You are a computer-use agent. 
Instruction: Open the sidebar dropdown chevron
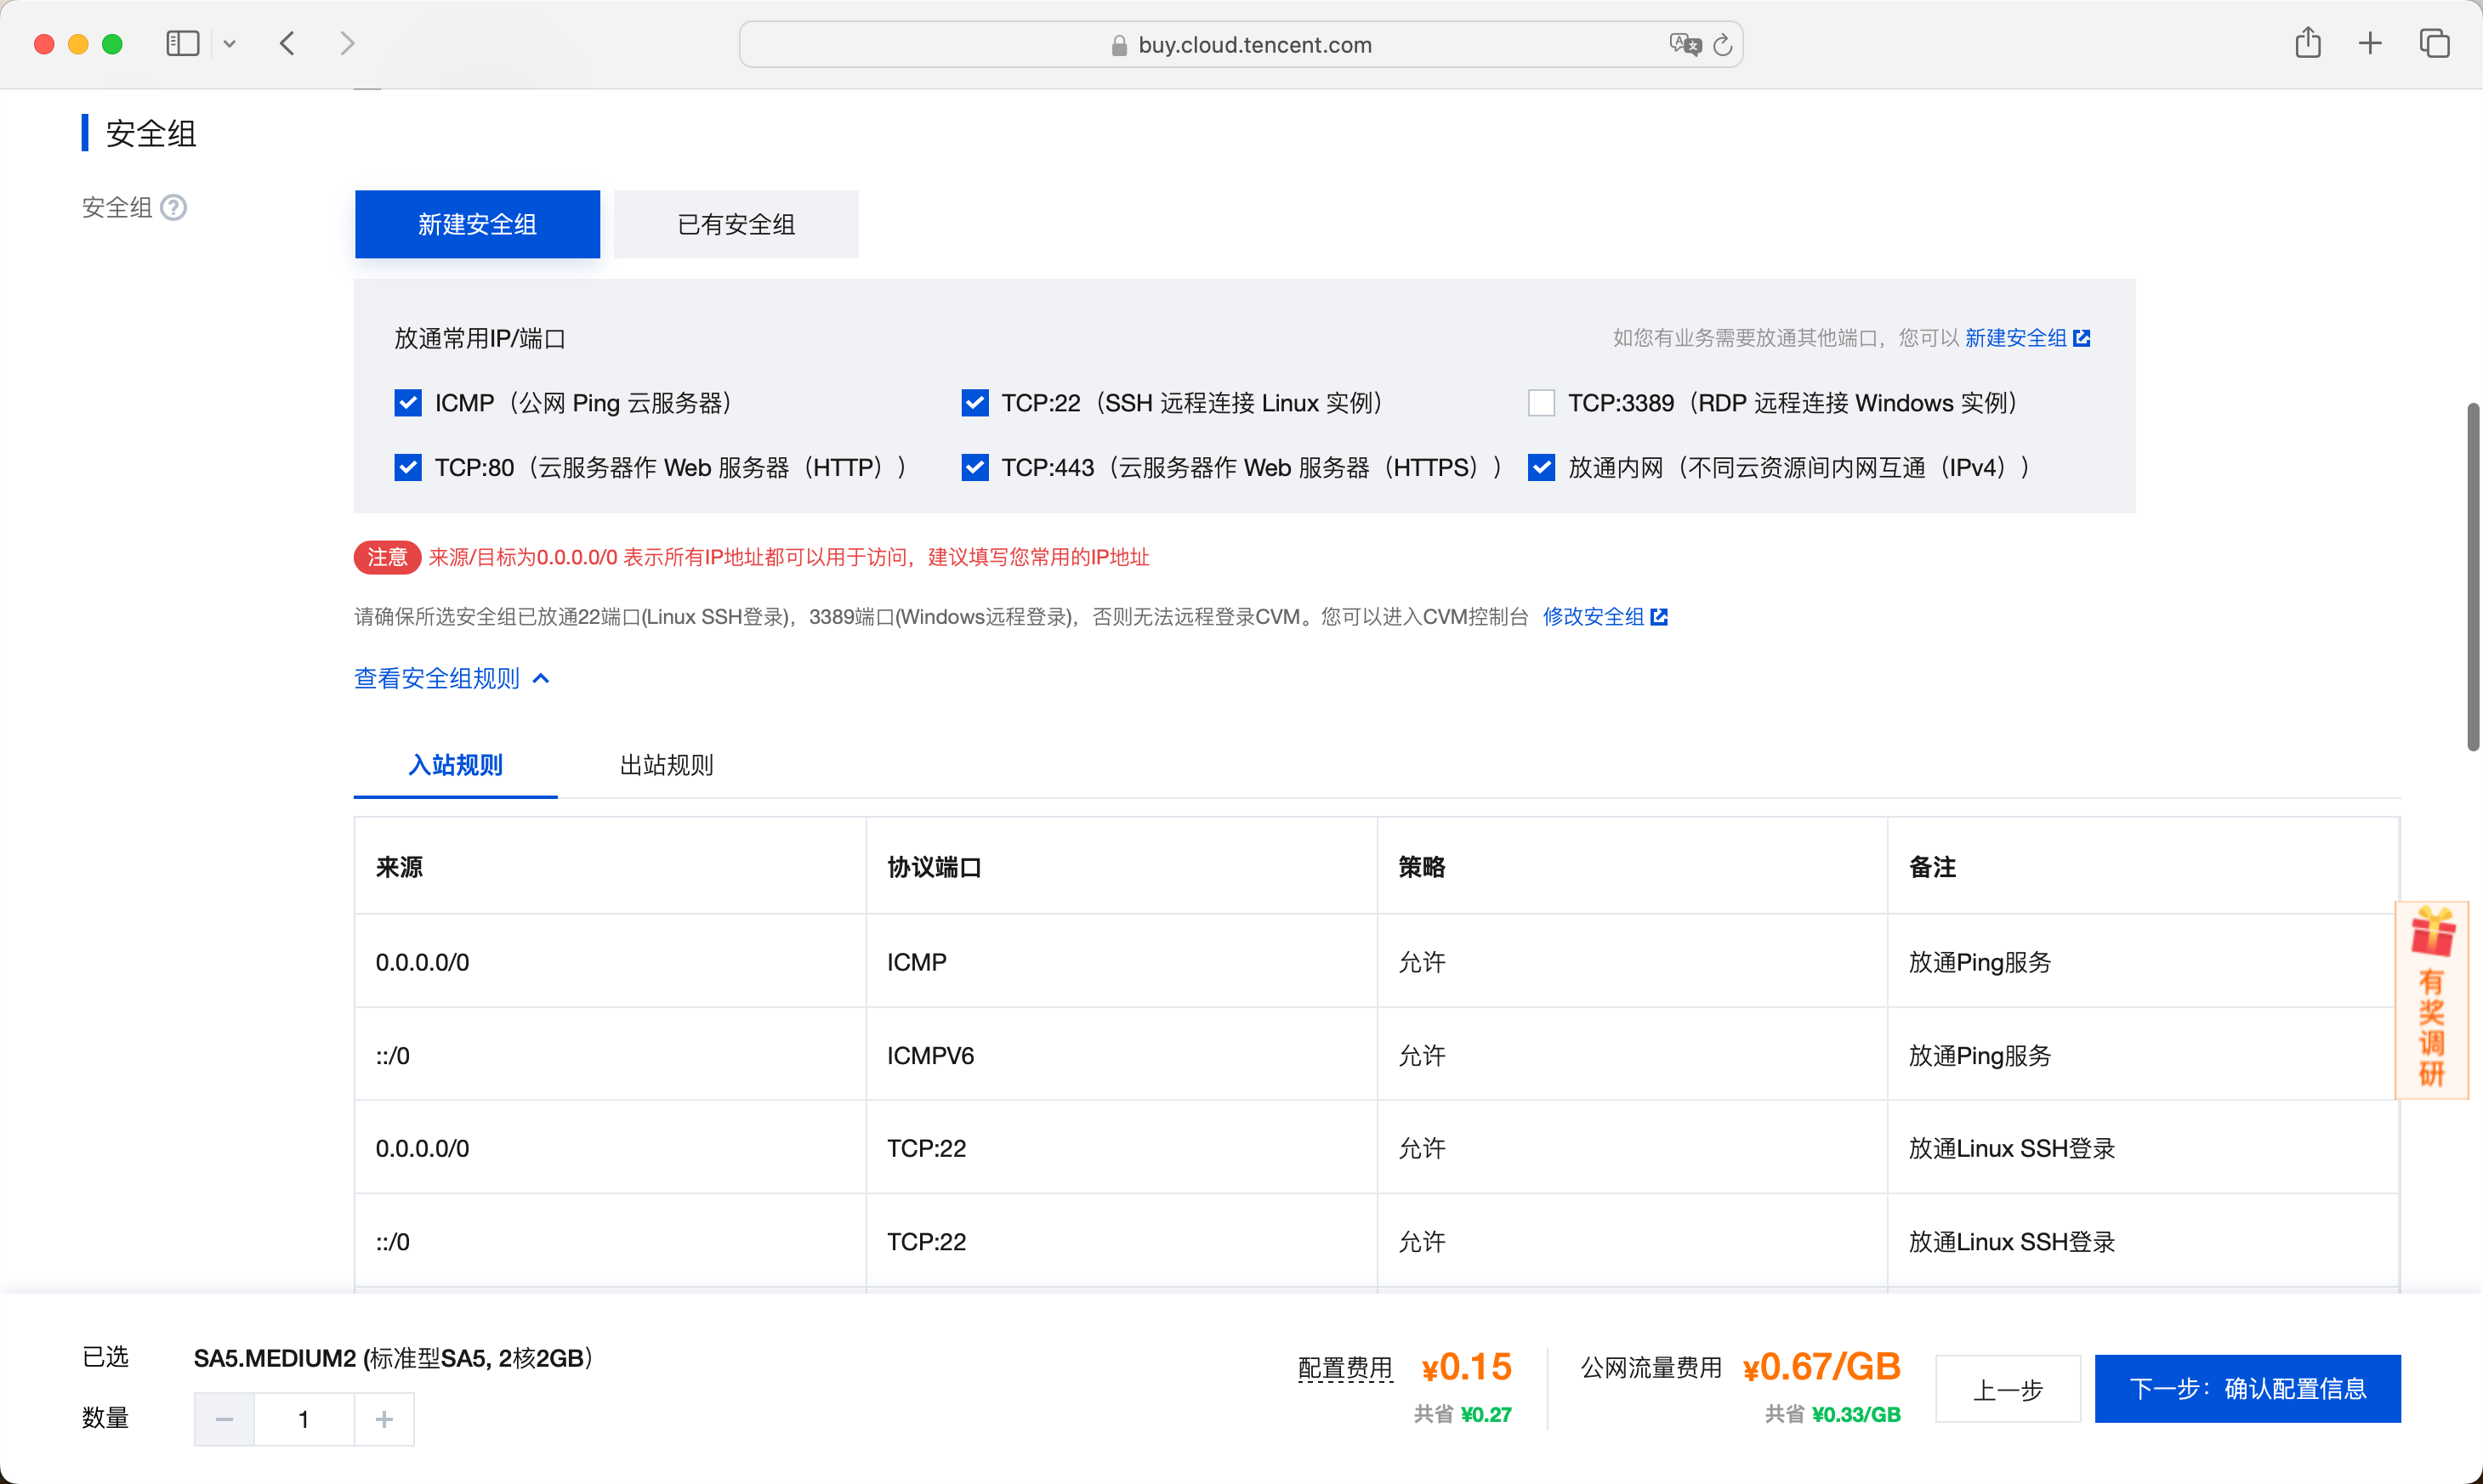pos(230,43)
